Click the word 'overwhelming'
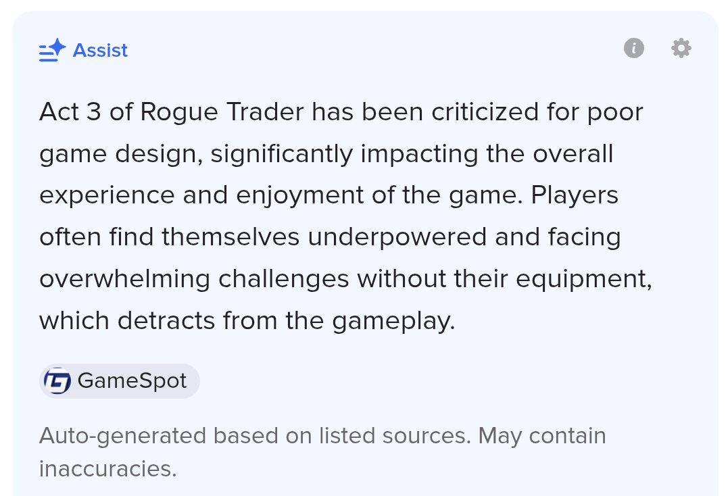 tap(124, 279)
